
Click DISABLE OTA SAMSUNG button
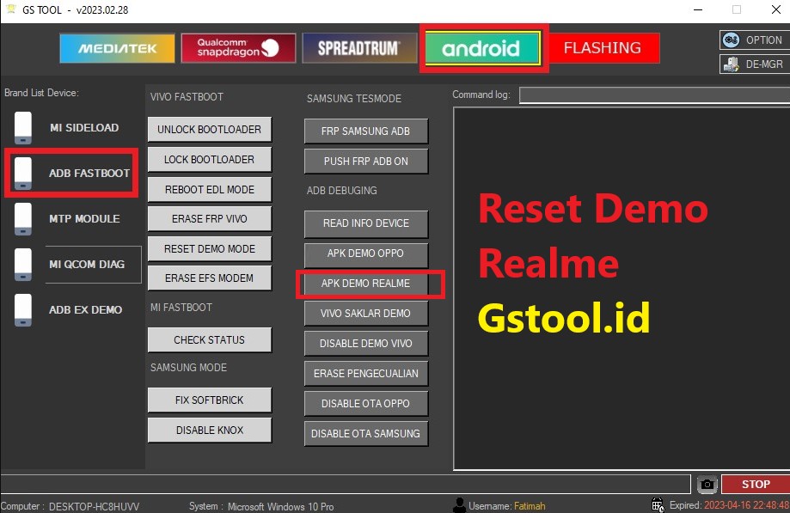tap(366, 433)
